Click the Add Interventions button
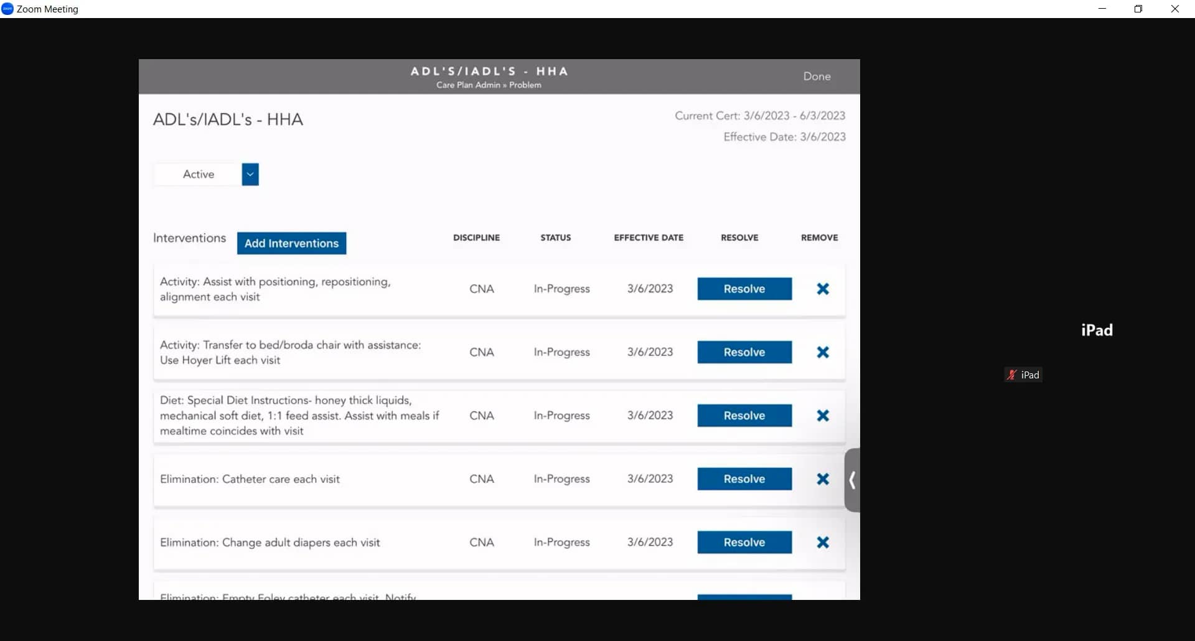Viewport: 1195px width, 641px height. coord(291,243)
